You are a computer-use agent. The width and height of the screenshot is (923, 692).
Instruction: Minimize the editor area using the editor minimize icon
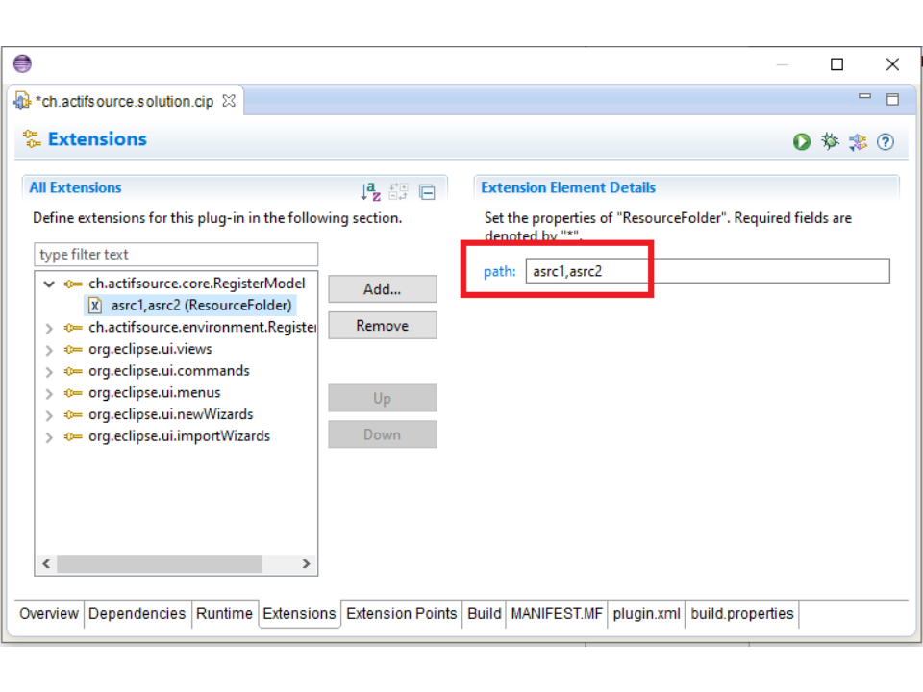coord(864,98)
